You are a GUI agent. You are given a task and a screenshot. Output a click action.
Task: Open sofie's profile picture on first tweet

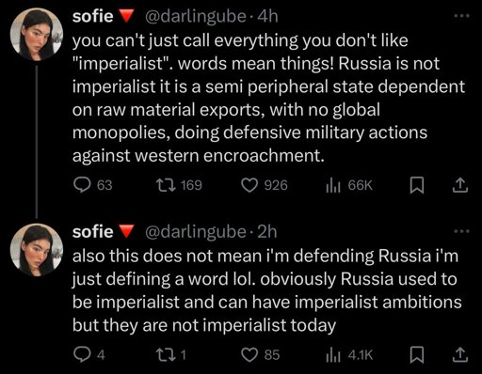[36, 34]
